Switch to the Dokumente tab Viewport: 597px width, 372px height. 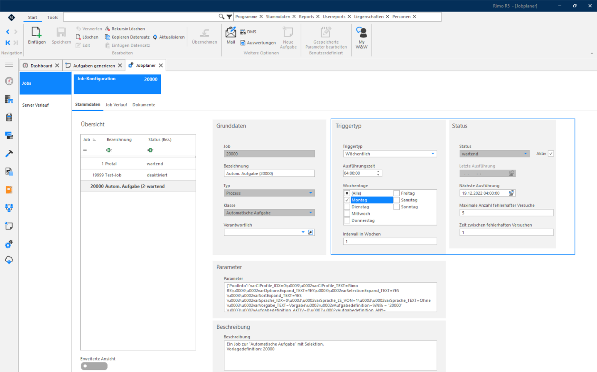click(144, 105)
